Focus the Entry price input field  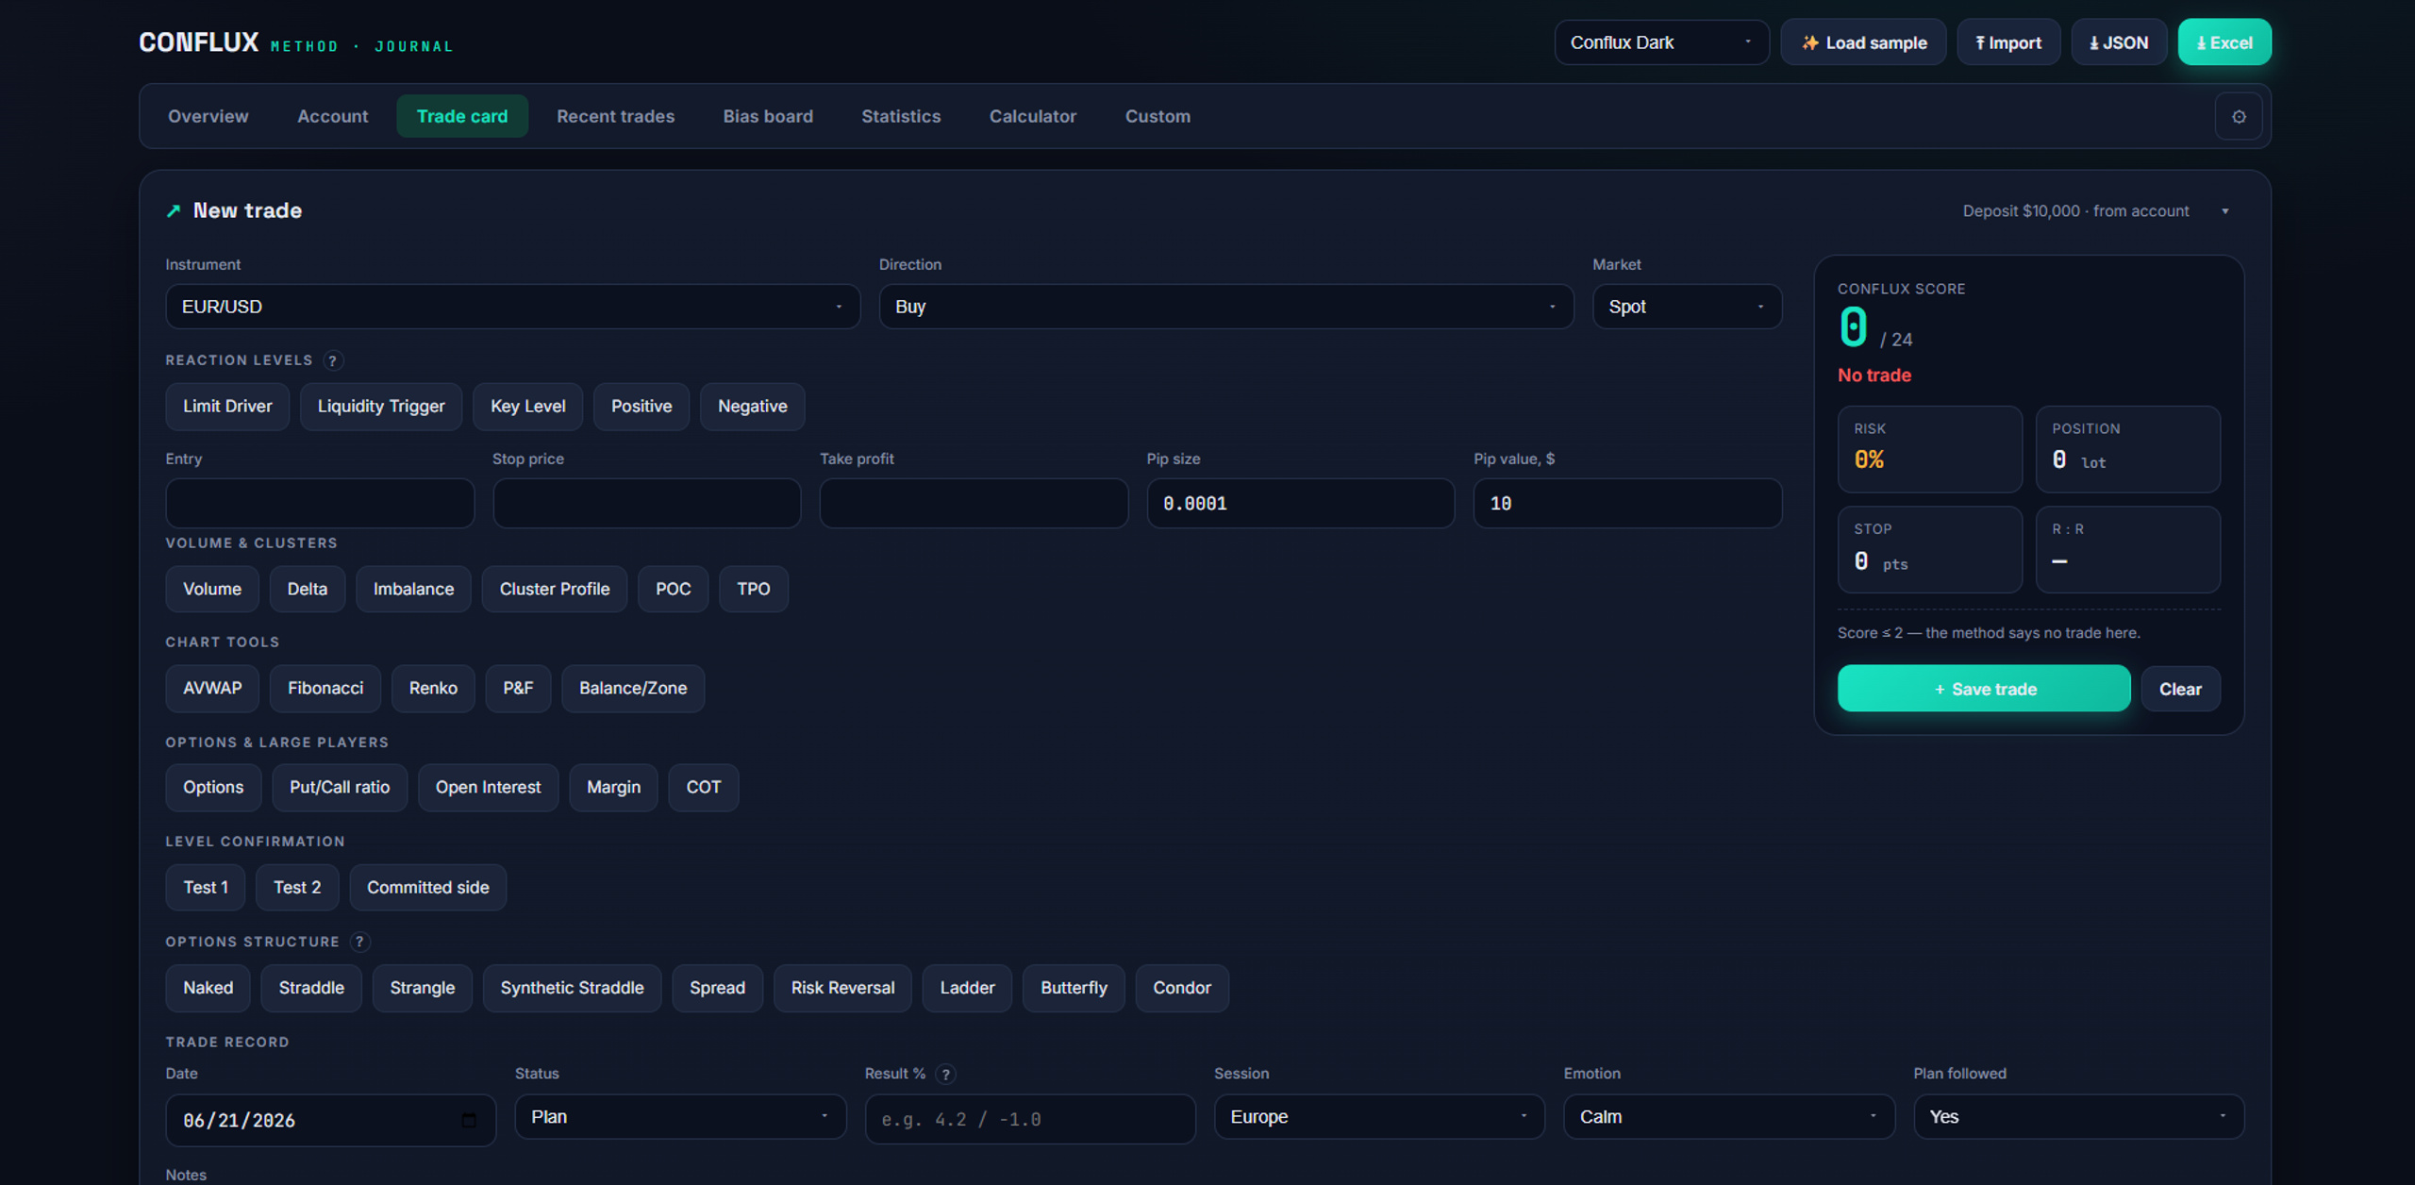(320, 503)
